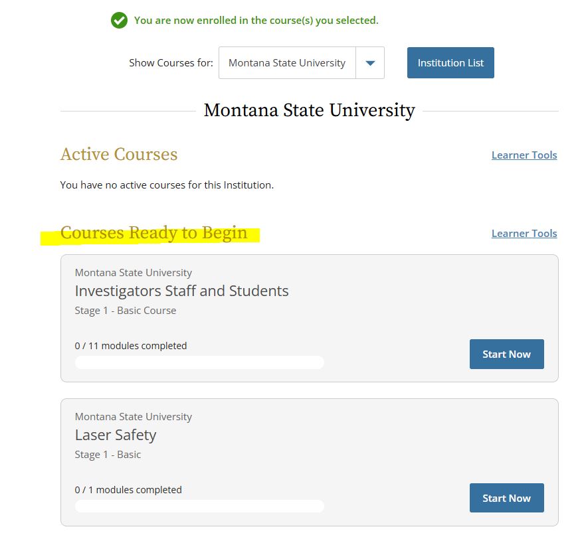
Task: Click the Laser Safety progress bar
Action: coord(199,506)
